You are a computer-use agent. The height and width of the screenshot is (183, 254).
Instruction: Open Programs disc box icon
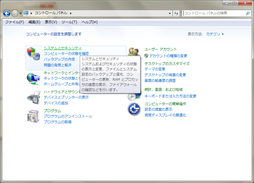coord(33,117)
